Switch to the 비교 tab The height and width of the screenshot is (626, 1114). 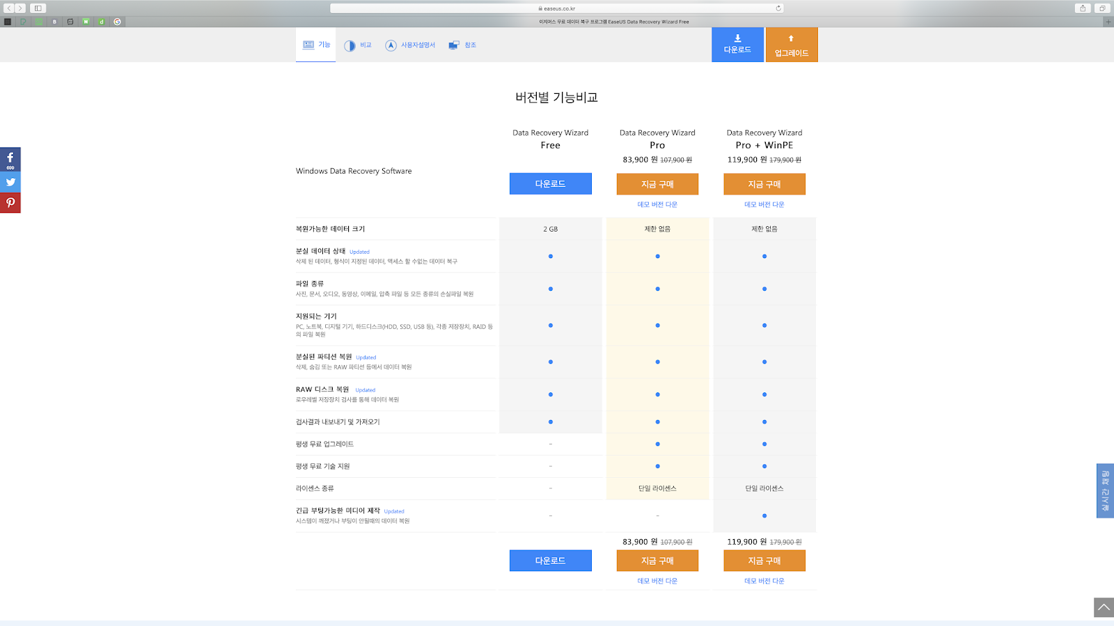(358, 45)
